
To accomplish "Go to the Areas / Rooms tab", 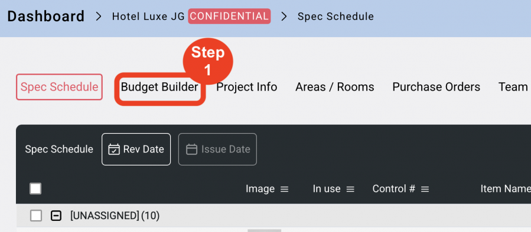I will tap(334, 87).
